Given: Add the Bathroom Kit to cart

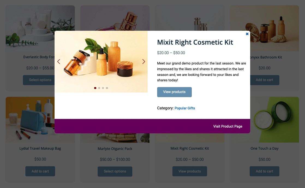Looking at the screenshot, I should [x=265, y=80].
